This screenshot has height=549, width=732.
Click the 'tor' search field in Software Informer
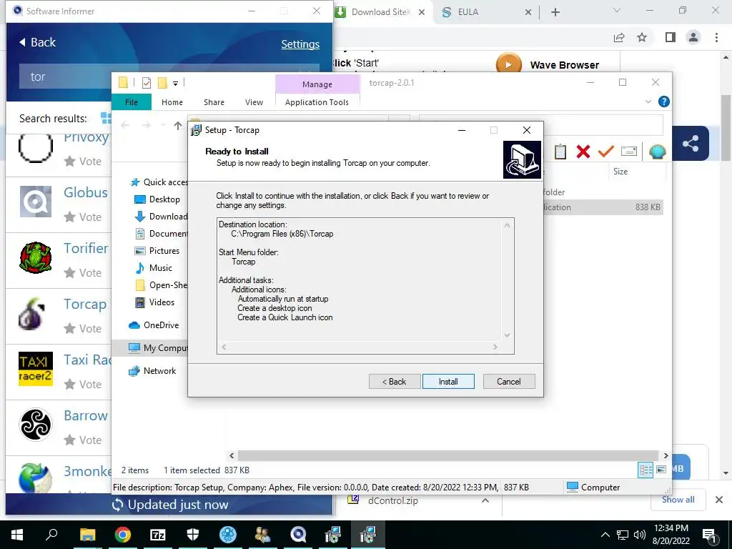65,76
